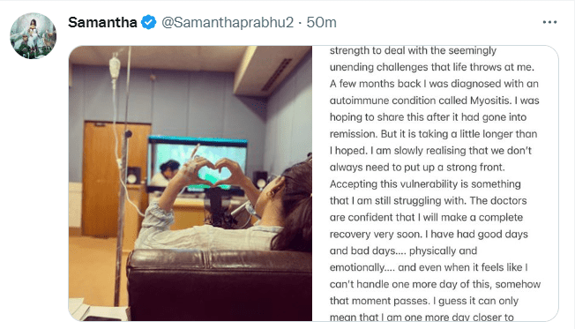Open the Samantha display name profile link
Image resolution: width=575 pixels, height=329 pixels.
click(102, 22)
